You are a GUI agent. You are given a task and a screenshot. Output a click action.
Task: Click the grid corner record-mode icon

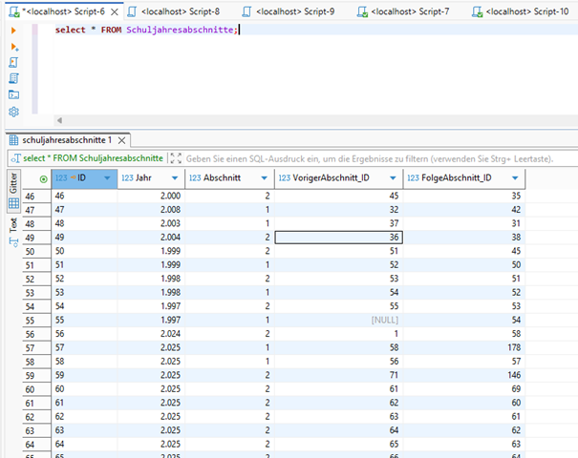[43, 178]
